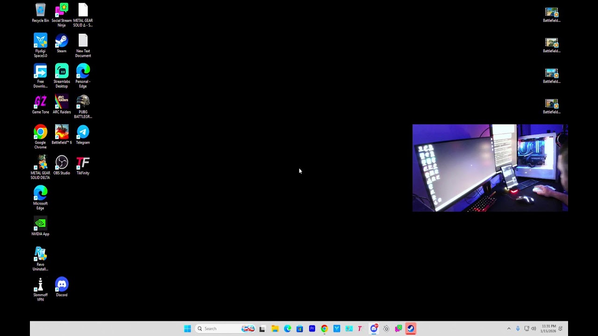Open the Flydigi Space3.0 desktop shortcut
The width and height of the screenshot is (598, 336).
click(x=40, y=45)
